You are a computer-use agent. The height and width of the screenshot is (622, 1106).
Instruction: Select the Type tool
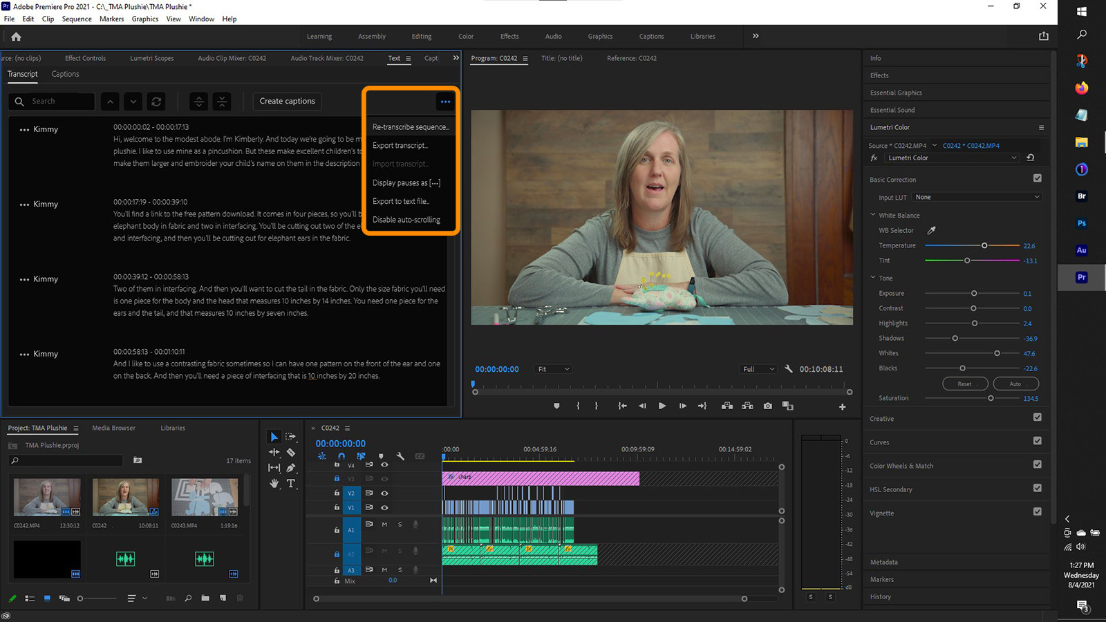pyautogui.click(x=291, y=484)
